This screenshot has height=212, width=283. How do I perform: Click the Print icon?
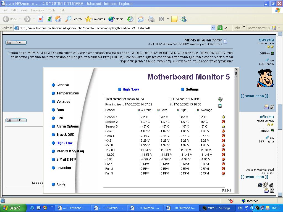click(151, 19)
